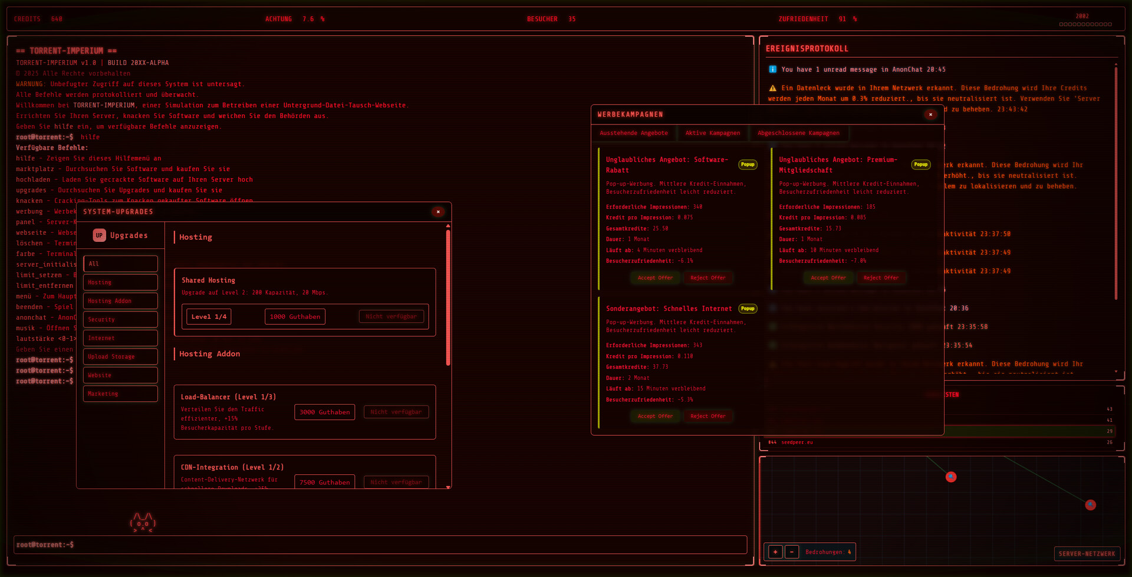Viewport: 1132px width, 577px height.
Task: Accept the Software-Rabatt offer
Action: click(655, 278)
